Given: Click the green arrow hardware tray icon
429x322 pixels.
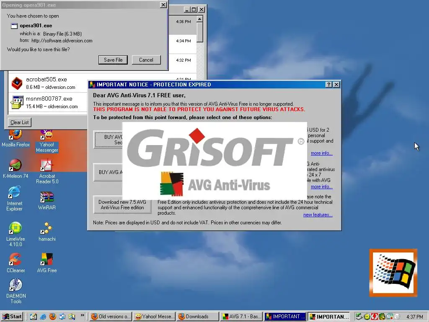Looking at the screenshot, I should [x=359, y=317].
